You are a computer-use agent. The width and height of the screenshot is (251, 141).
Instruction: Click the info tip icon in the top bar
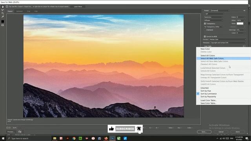pos(7,7)
